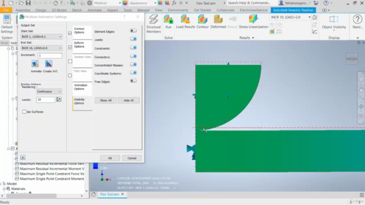365x205 pixels.
Task: Open the End Set dropdown
Action: tap(42, 48)
